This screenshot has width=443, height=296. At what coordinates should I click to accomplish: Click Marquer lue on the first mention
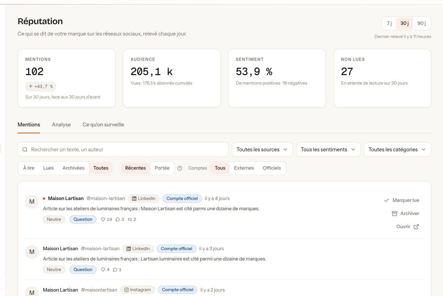pos(401,200)
